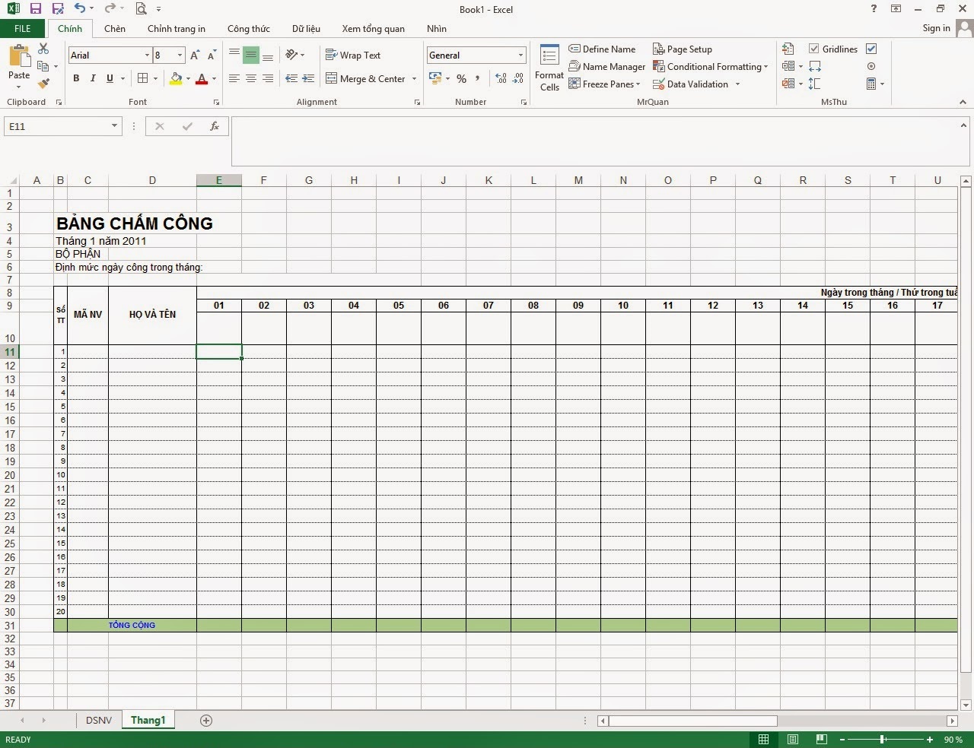Switch to Normal view in status bar
The height and width of the screenshot is (748, 974).
pyautogui.click(x=764, y=739)
